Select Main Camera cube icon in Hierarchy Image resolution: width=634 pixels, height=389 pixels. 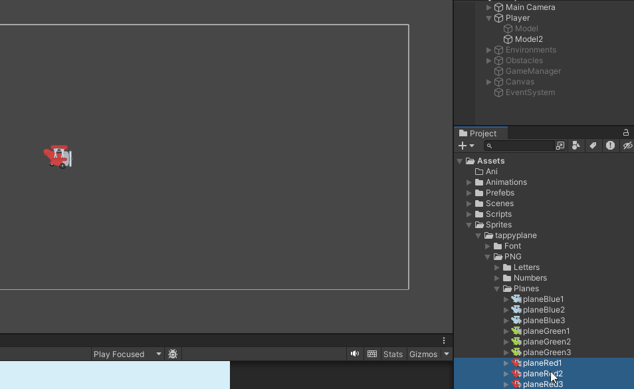(499, 7)
